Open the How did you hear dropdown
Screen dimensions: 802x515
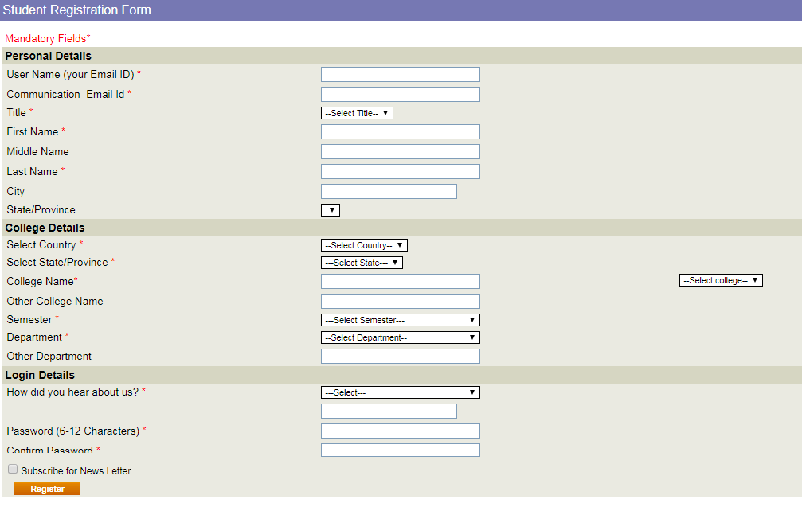pos(400,392)
